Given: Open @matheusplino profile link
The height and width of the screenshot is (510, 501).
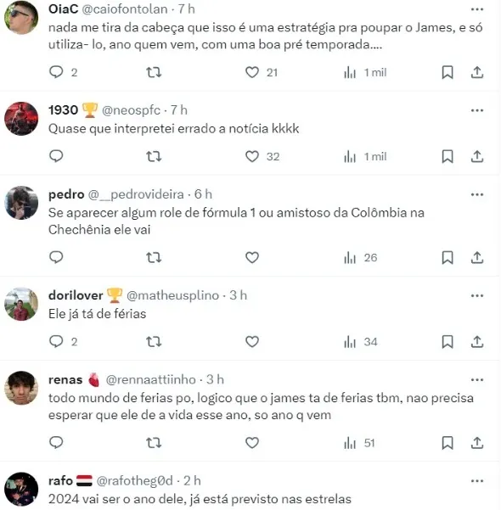Looking at the screenshot, I should [172, 295].
